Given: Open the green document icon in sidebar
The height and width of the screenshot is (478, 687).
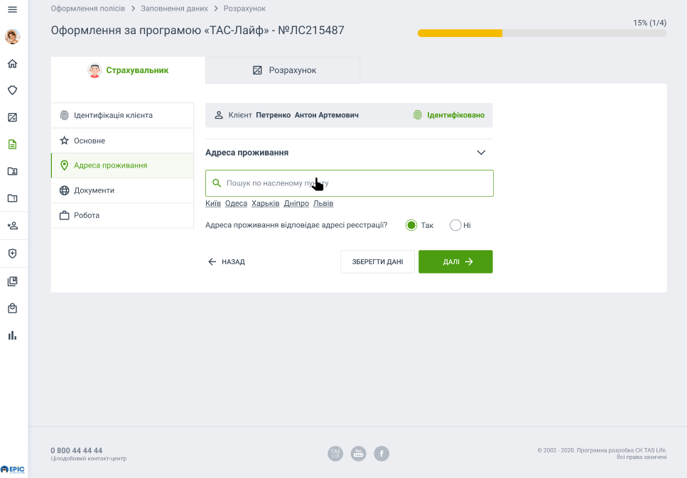Looking at the screenshot, I should click(11, 143).
